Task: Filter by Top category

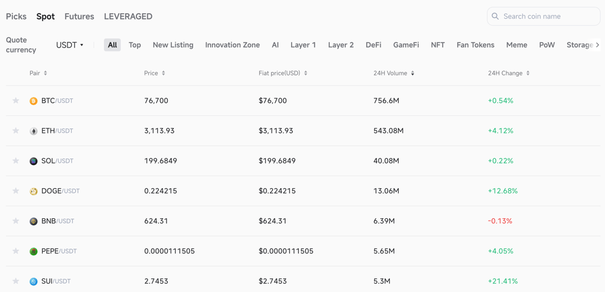Action: (x=135, y=45)
